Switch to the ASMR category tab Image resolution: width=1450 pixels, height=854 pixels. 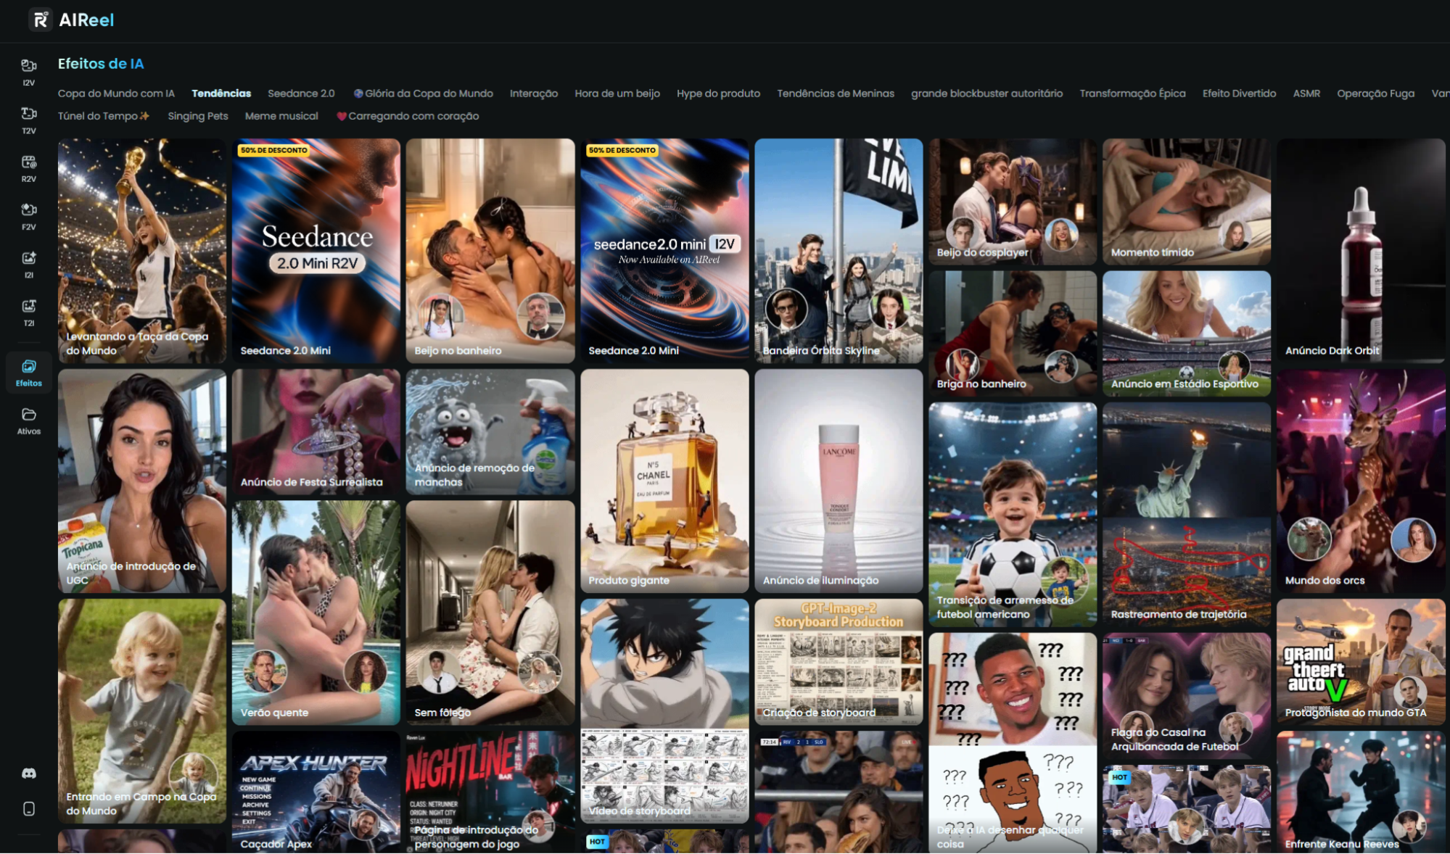1306,94
